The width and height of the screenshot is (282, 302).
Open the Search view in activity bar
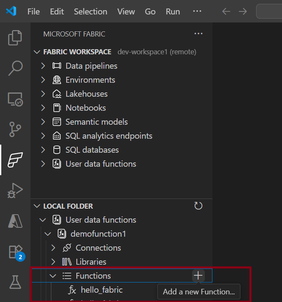[x=15, y=68]
